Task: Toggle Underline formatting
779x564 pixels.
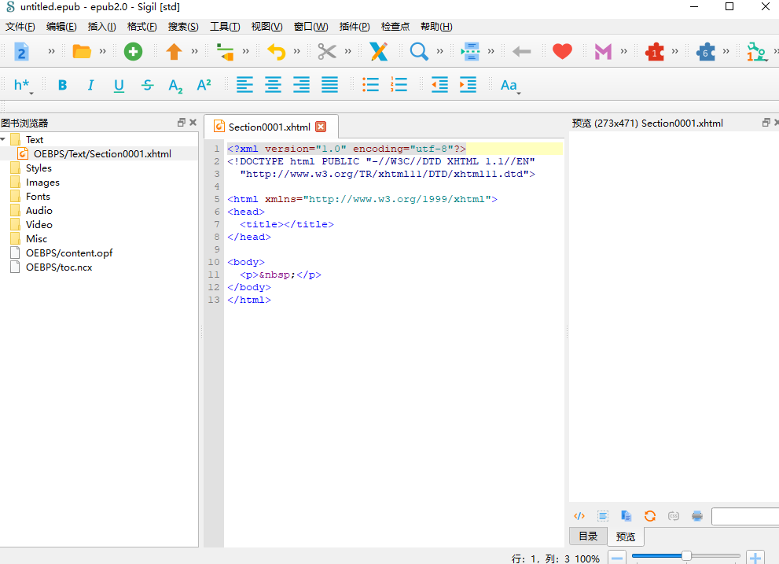Action: 119,85
